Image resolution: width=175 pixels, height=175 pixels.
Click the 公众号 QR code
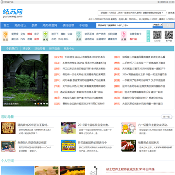(157, 35)
